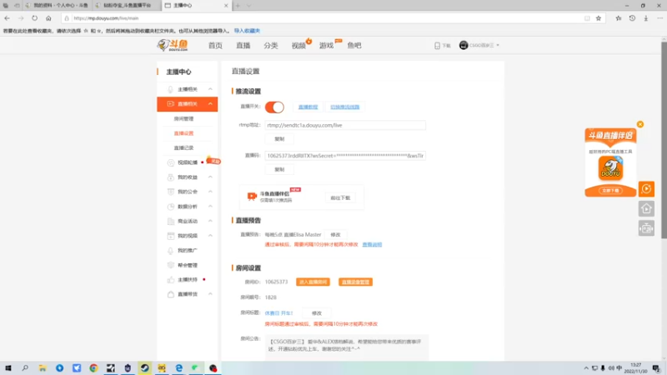Click the 视频轮播 sidebar icon
Viewport: 667px width, 375px height.
(171, 162)
